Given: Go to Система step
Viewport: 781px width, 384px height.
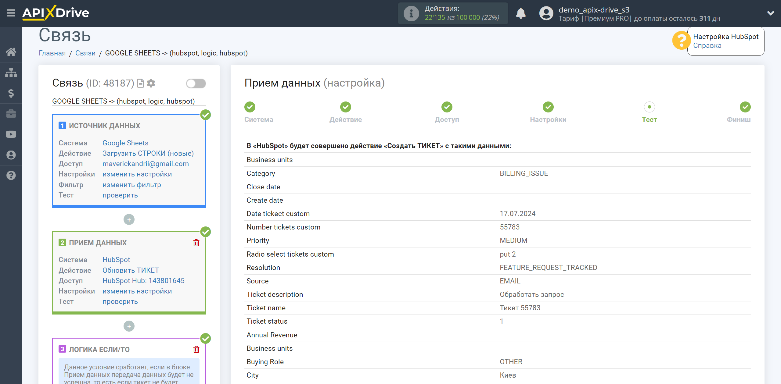Looking at the screenshot, I should 250,107.
